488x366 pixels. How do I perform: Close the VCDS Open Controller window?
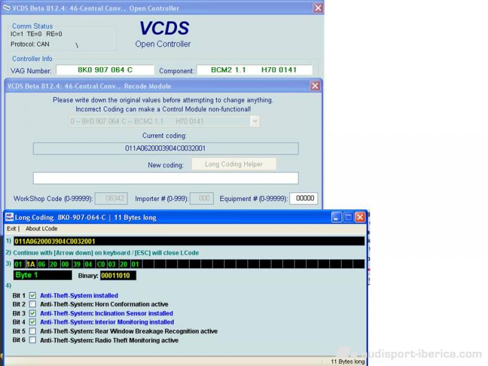pyautogui.click(x=318, y=8)
